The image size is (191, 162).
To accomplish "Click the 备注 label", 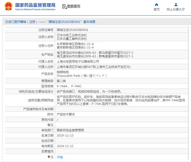I will coord(50,125).
